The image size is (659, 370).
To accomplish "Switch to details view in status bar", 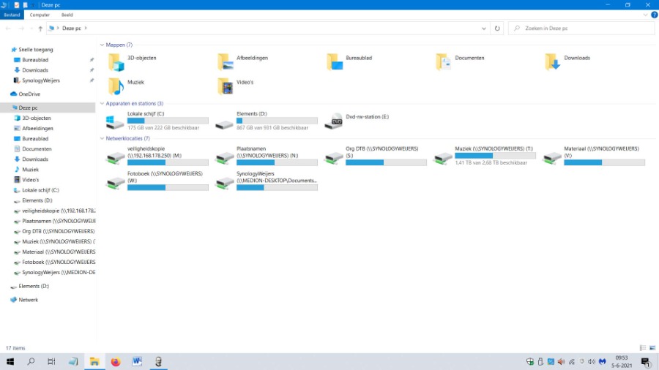I will tap(642, 348).
